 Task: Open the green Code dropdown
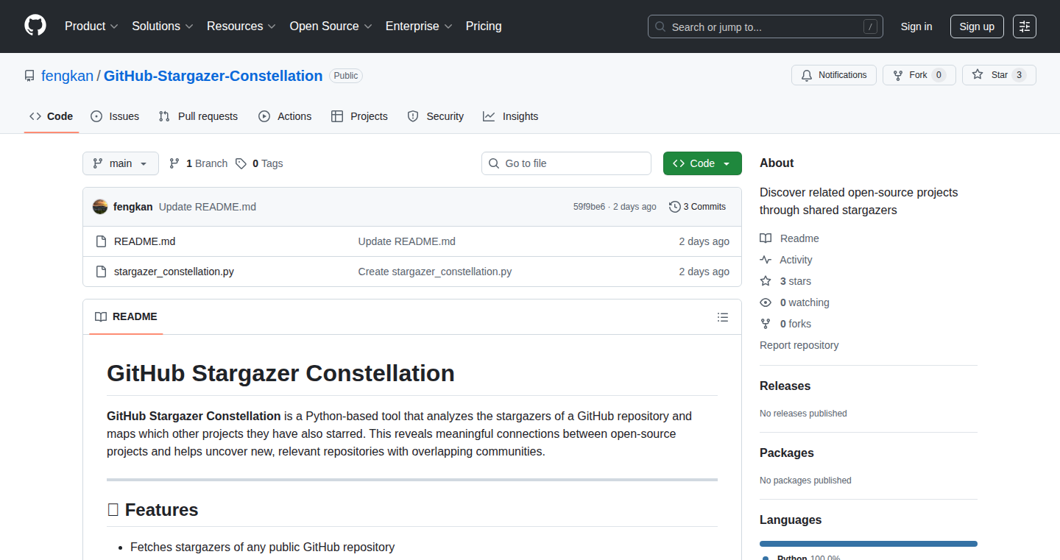(702, 163)
